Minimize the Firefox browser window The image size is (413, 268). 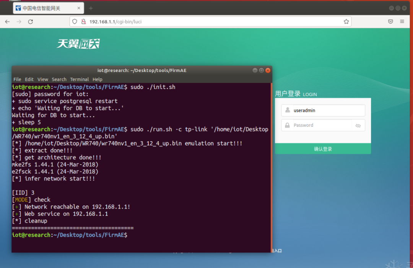tap(392, 8)
